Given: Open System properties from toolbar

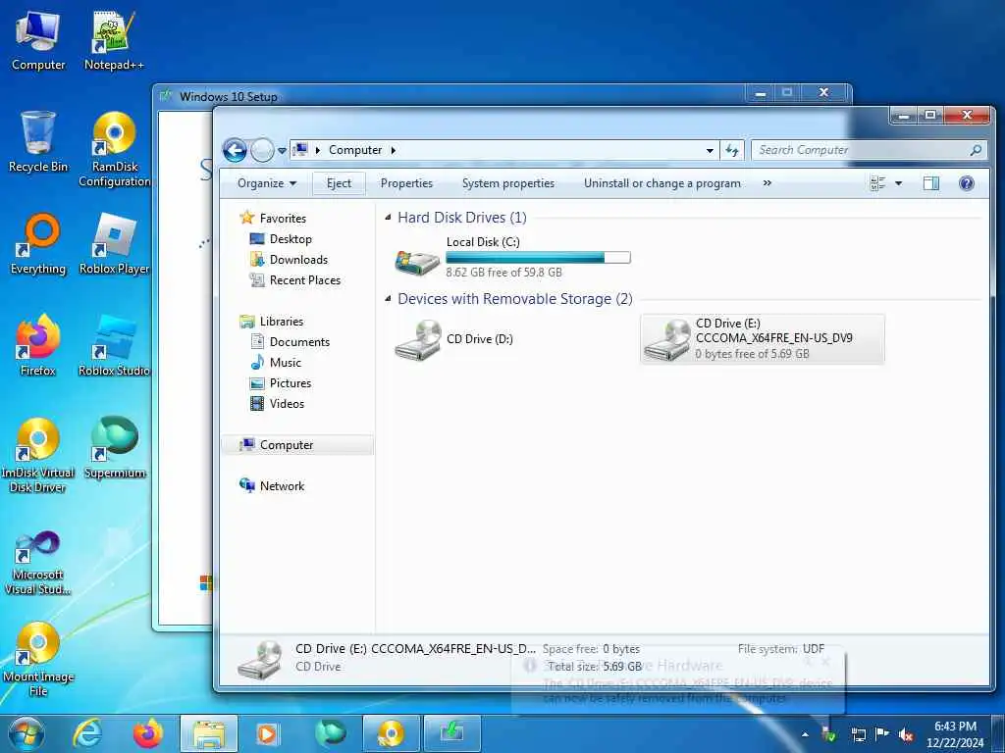Looking at the screenshot, I should [x=508, y=183].
